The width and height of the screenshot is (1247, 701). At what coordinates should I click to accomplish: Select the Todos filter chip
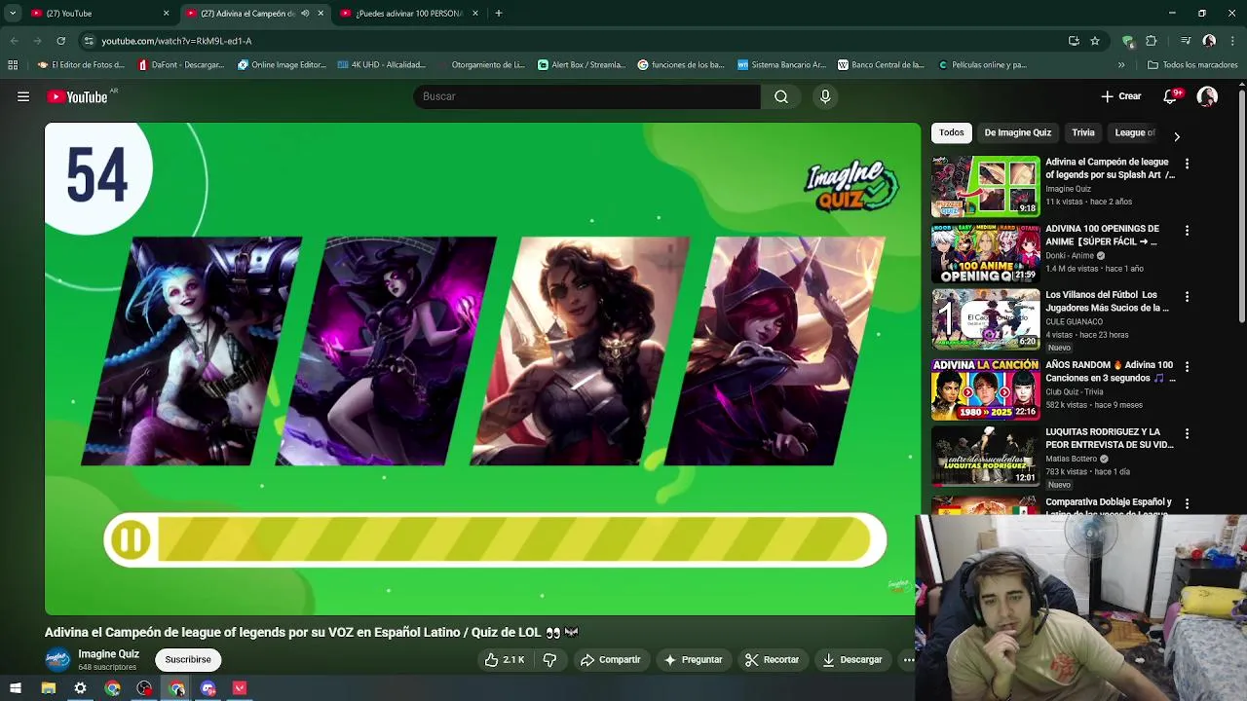[952, 132]
